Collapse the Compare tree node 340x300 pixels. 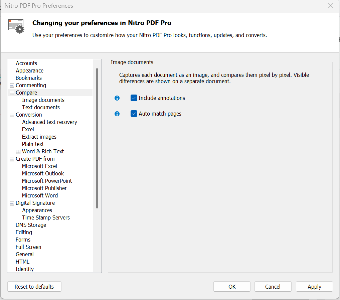pyautogui.click(x=12, y=93)
